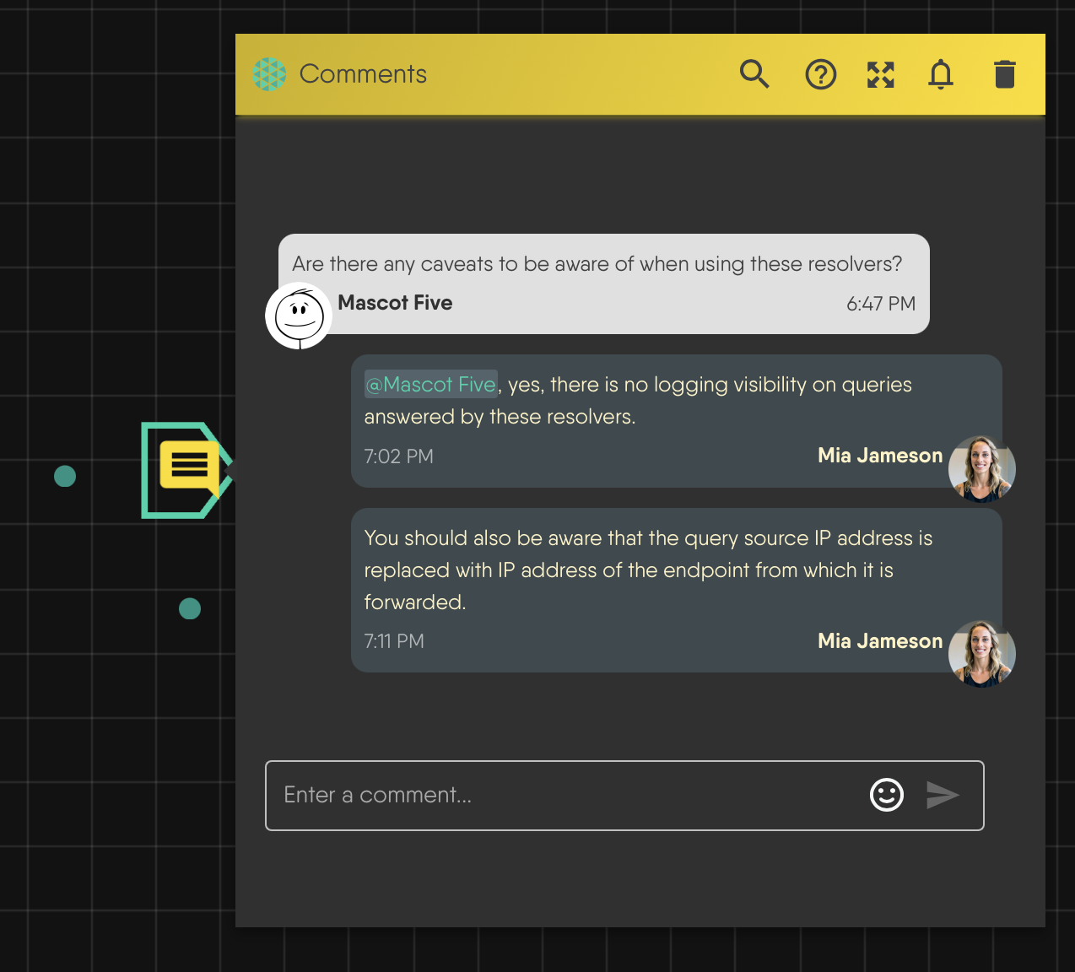Click the help question-mark icon

pos(820,74)
